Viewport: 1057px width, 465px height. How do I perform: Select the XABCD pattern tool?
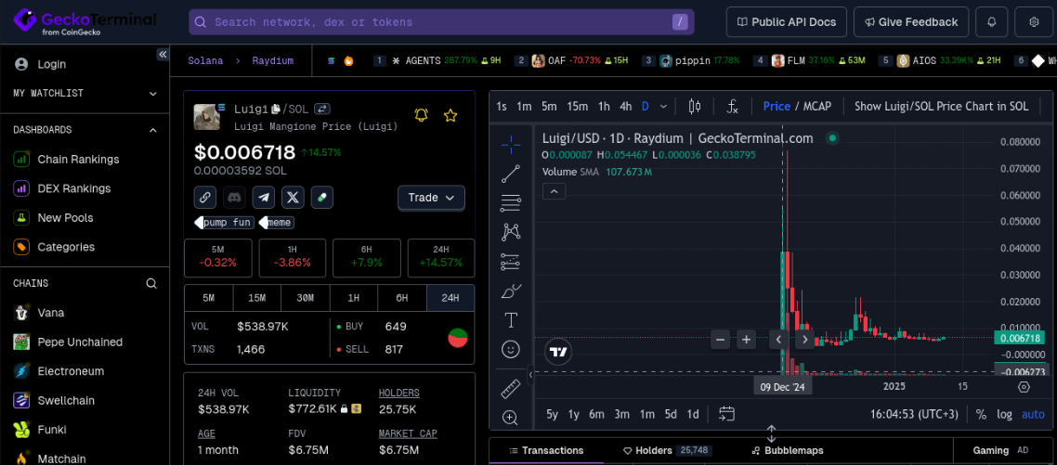click(x=511, y=232)
